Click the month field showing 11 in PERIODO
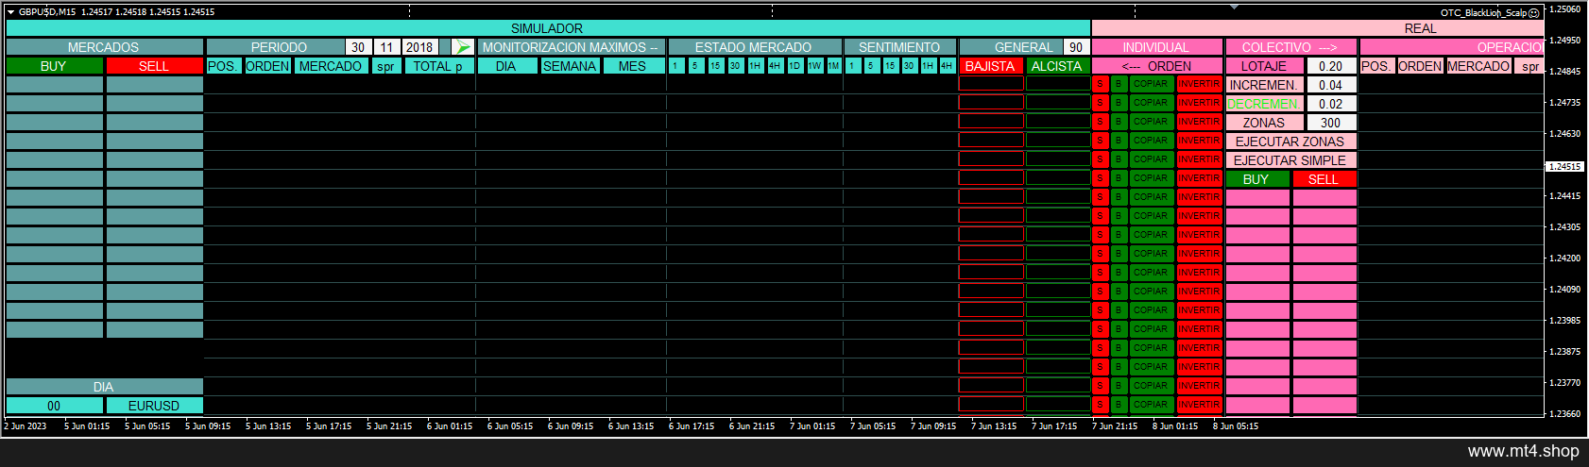The height and width of the screenshot is (467, 1589). [386, 47]
